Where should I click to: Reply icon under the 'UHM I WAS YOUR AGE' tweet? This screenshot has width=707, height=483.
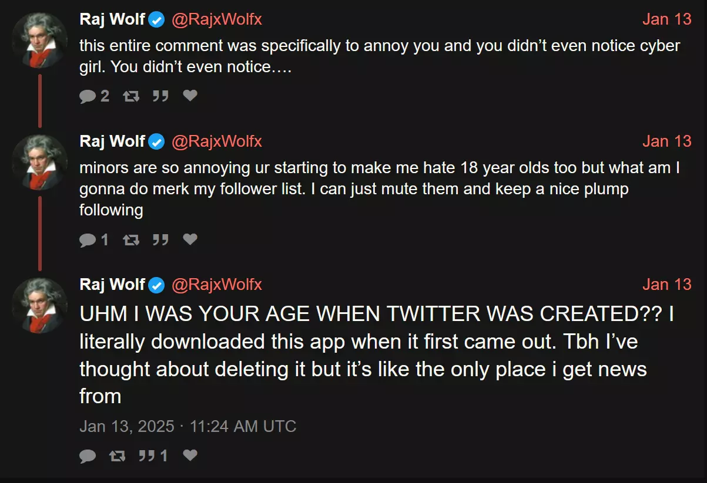[88, 456]
